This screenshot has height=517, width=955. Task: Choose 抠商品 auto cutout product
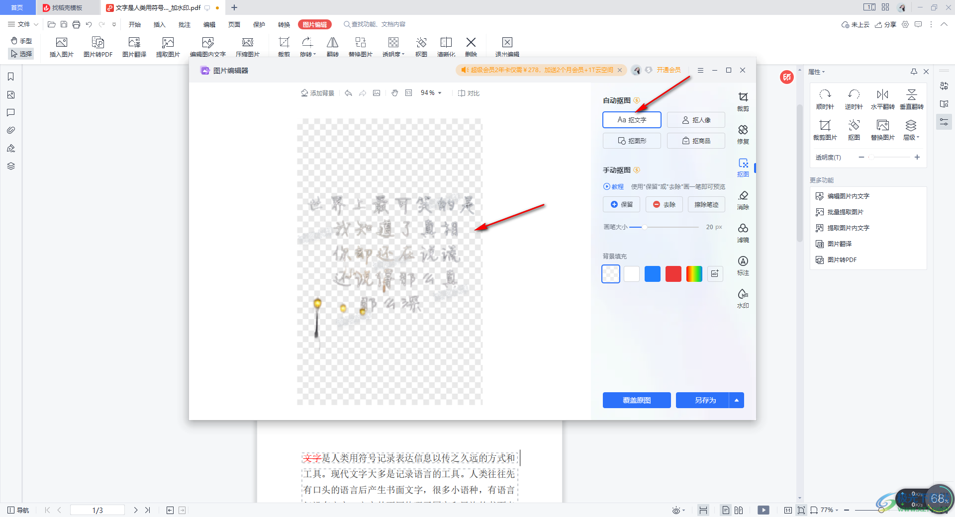(x=696, y=141)
